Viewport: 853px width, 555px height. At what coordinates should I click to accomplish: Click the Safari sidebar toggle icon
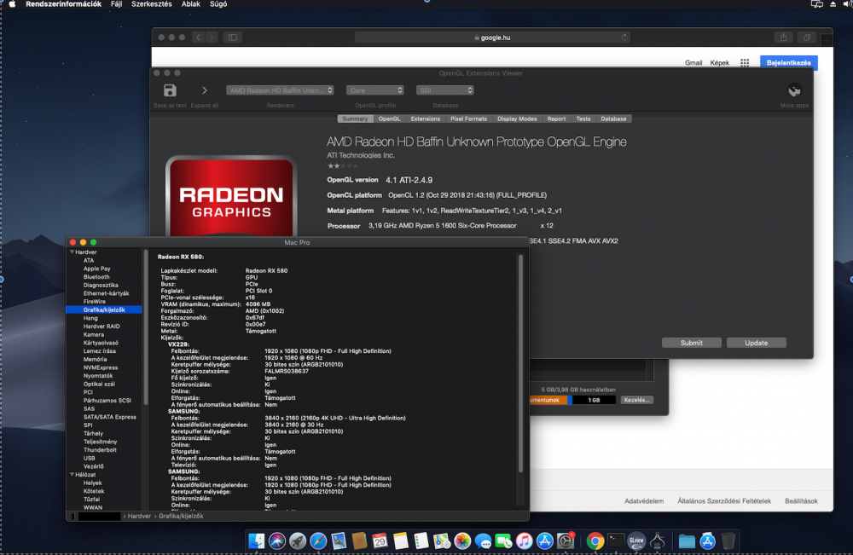point(233,37)
